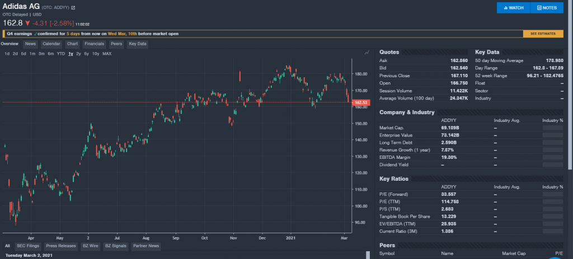
Task: Select the 5d chart range
Action: (24, 54)
